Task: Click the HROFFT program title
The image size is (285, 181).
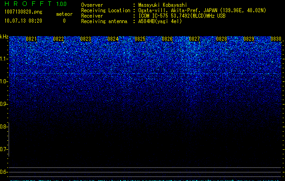Action: 29,4
